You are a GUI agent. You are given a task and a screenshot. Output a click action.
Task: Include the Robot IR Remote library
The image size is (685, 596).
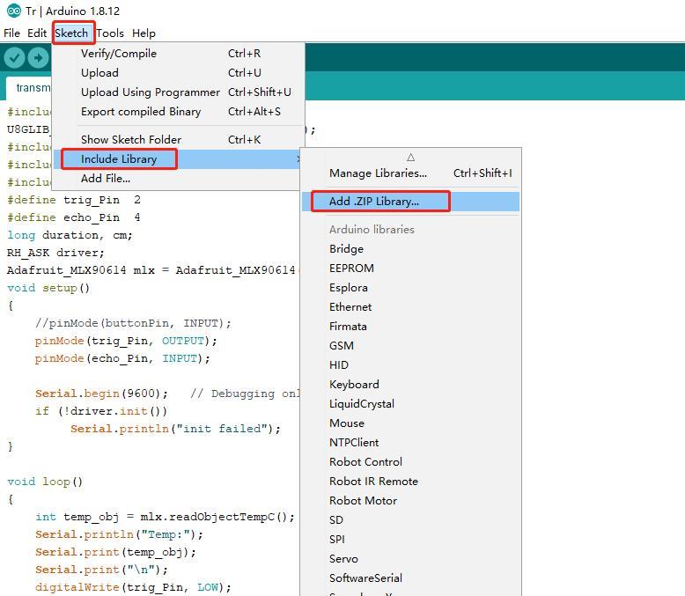click(410, 481)
